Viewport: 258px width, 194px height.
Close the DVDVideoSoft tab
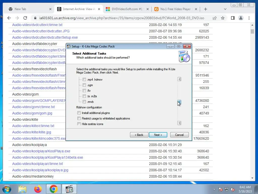click(x=148, y=9)
